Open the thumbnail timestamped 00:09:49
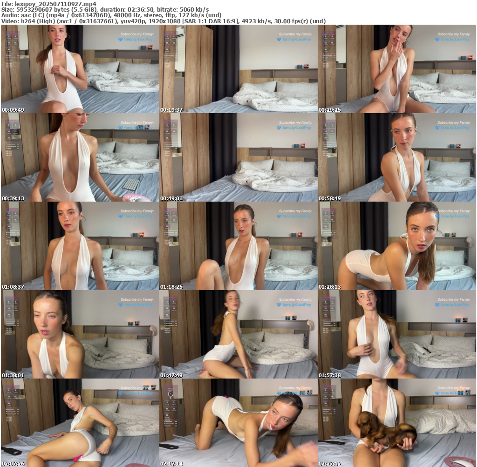The image size is (477, 467). click(x=80, y=69)
